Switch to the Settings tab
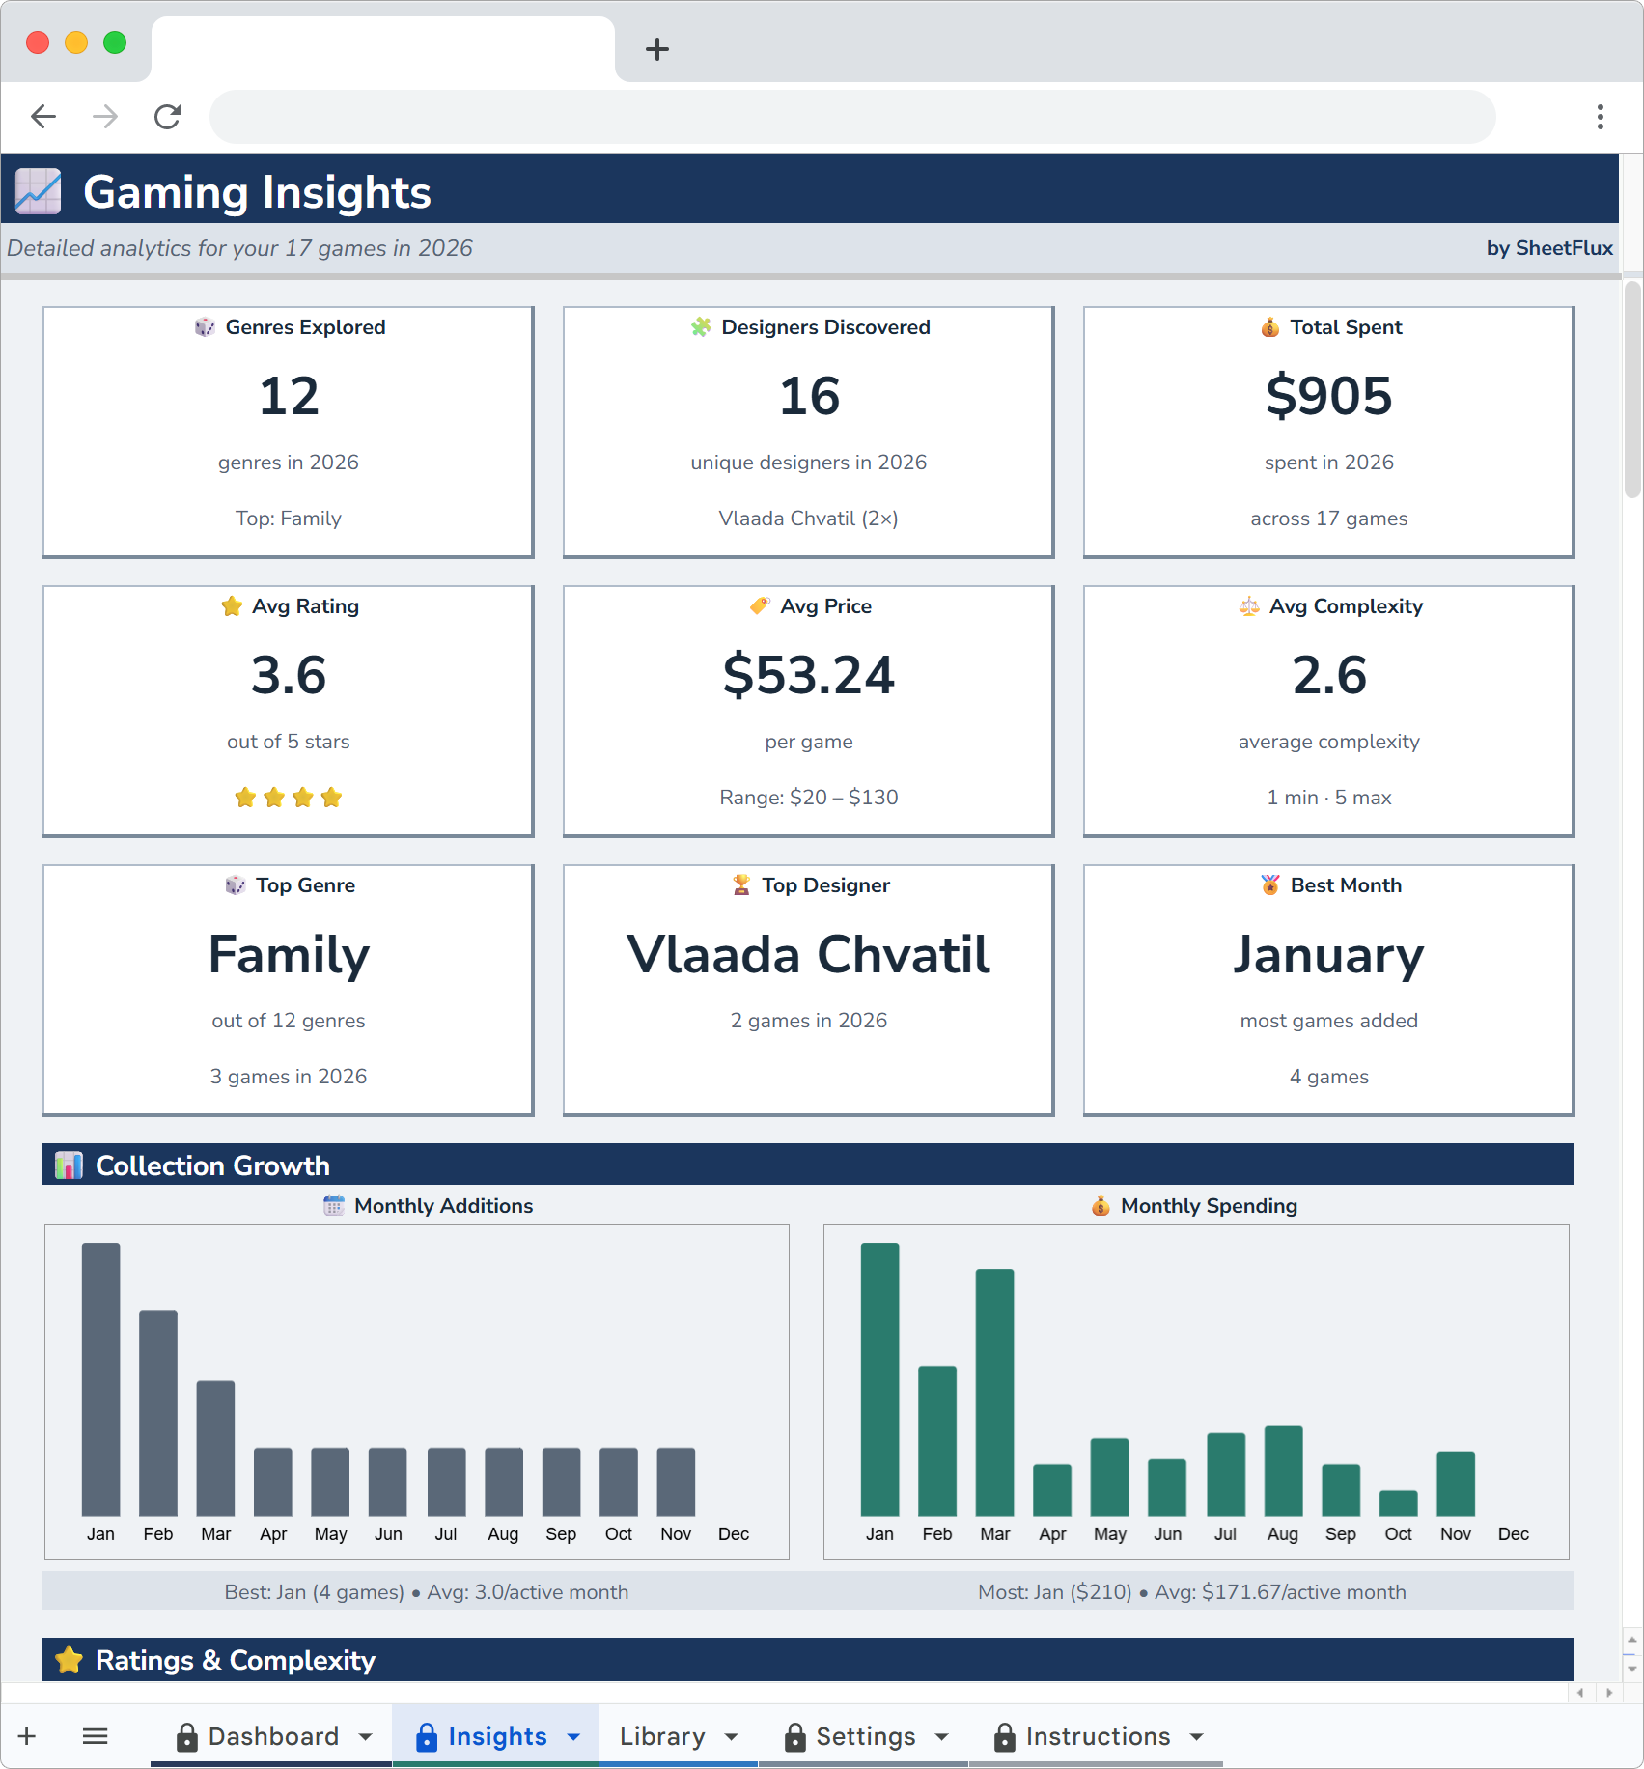The height and width of the screenshot is (1769, 1644). click(x=864, y=1735)
